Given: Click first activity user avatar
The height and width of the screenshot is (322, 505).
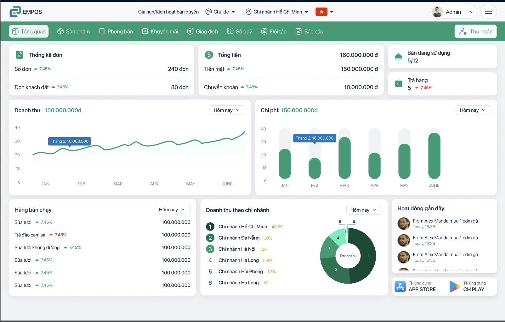Looking at the screenshot, I should click(404, 224).
